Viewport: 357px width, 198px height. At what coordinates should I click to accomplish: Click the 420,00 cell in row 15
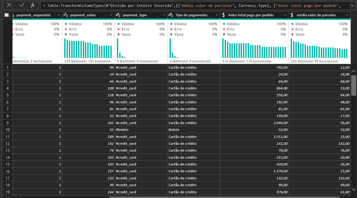pyautogui.click(x=254, y=164)
